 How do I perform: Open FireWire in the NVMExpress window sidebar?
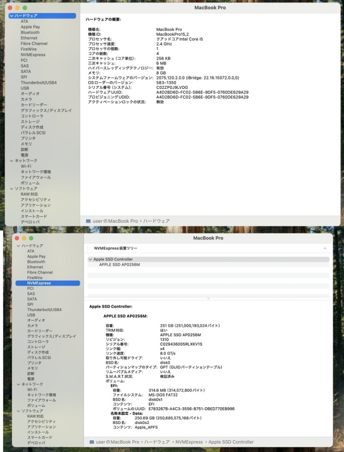coord(35,278)
